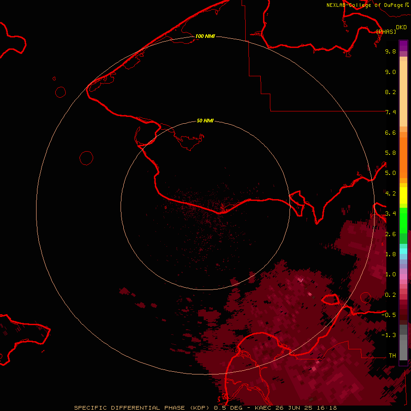Pick the orange band of the color bar
This screenshot has width=411, height=411.
(403, 158)
